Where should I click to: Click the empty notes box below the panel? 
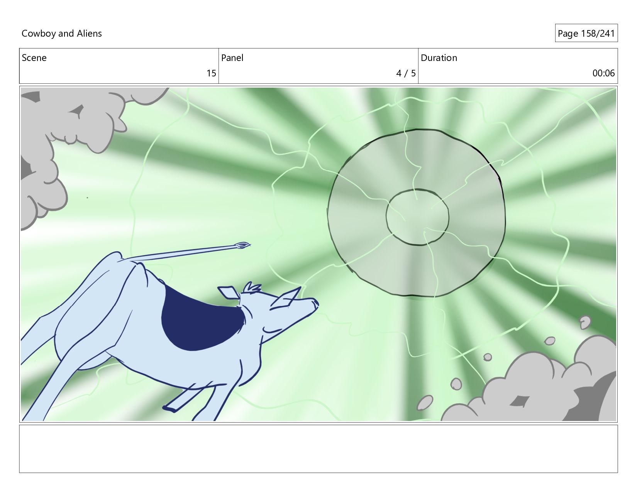tap(318, 449)
